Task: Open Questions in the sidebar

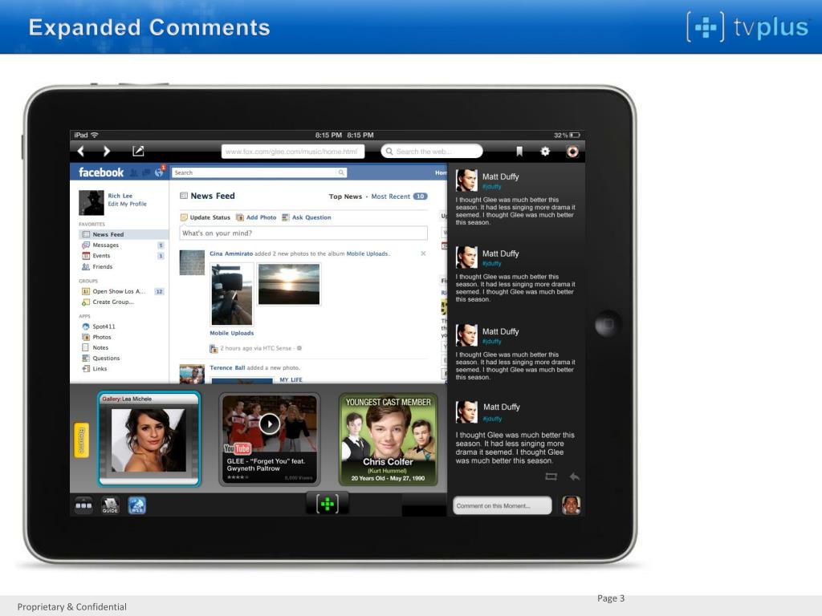Action: click(106, 359)
